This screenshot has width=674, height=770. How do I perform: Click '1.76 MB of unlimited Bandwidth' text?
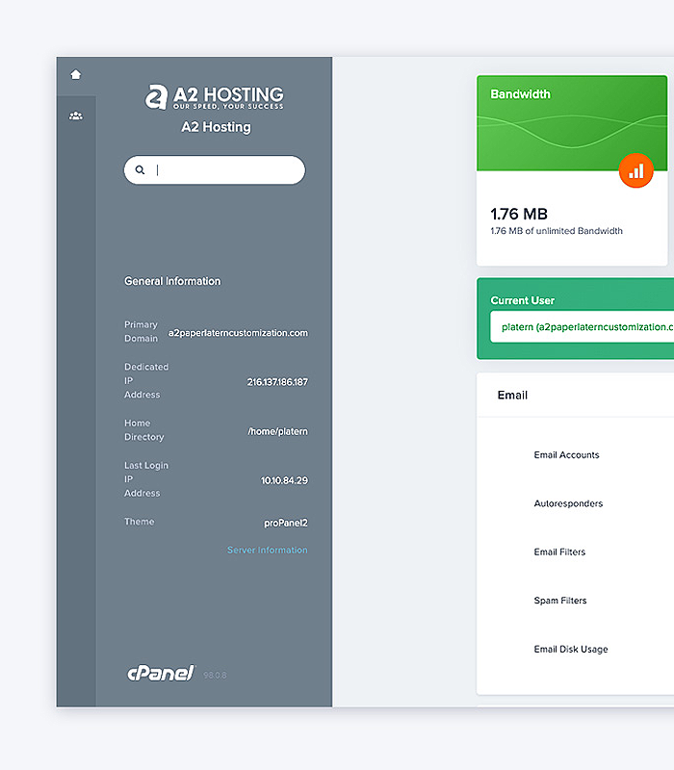[557, 231]
